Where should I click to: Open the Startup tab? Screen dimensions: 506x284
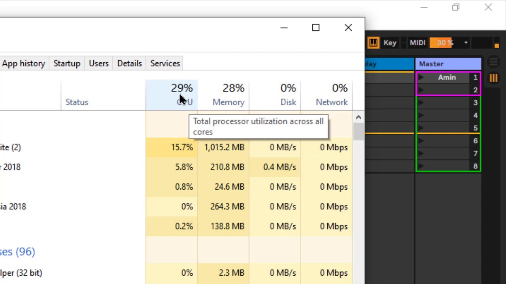[x=67, y=64]
